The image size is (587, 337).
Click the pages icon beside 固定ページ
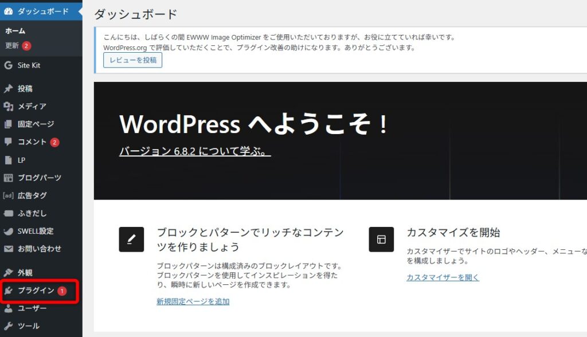pos(8,124)
